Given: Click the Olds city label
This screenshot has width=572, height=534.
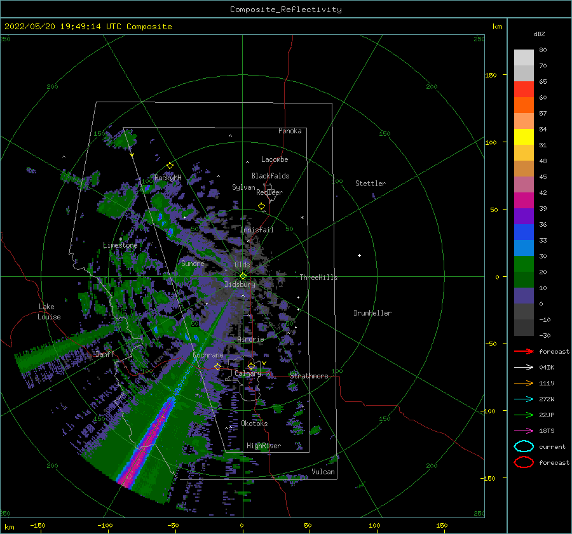Looking at the screenshot, I should [242, 265].
